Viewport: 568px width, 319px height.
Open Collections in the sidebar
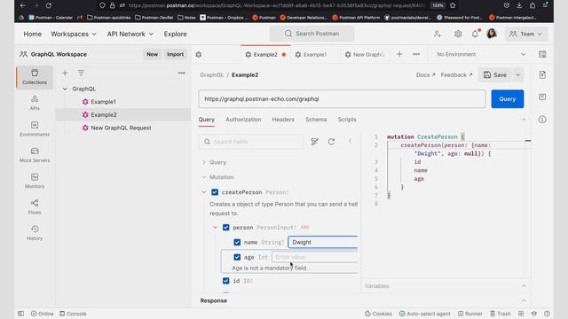[35, 77]
